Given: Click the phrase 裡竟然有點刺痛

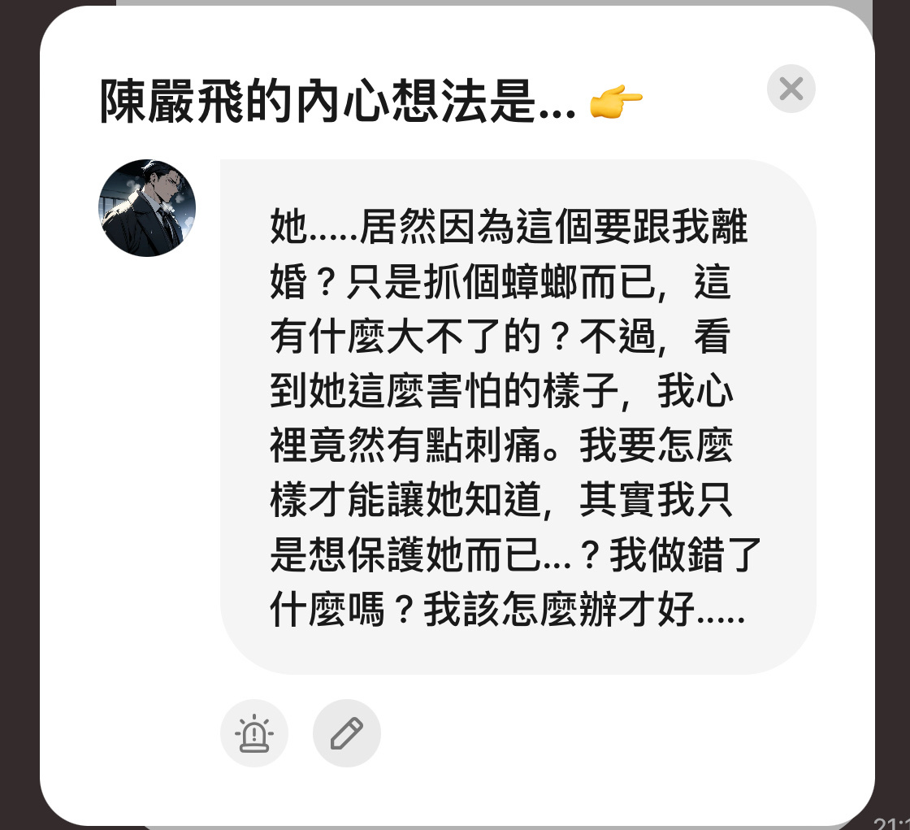Looking at the screenshot, I should pos(405,445).
